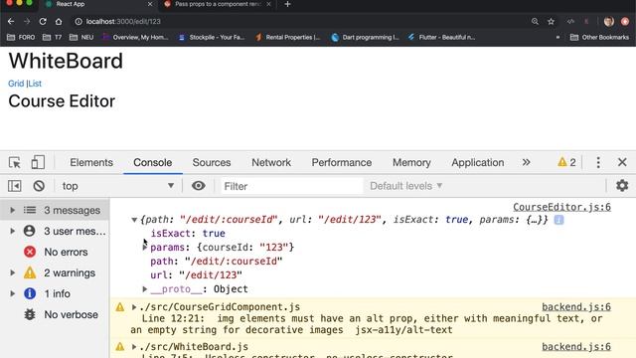Image resolution: width=636 pixels, height=358 pixels.
Task: Expand the params courseId property
Action: [x=145, y=247]
